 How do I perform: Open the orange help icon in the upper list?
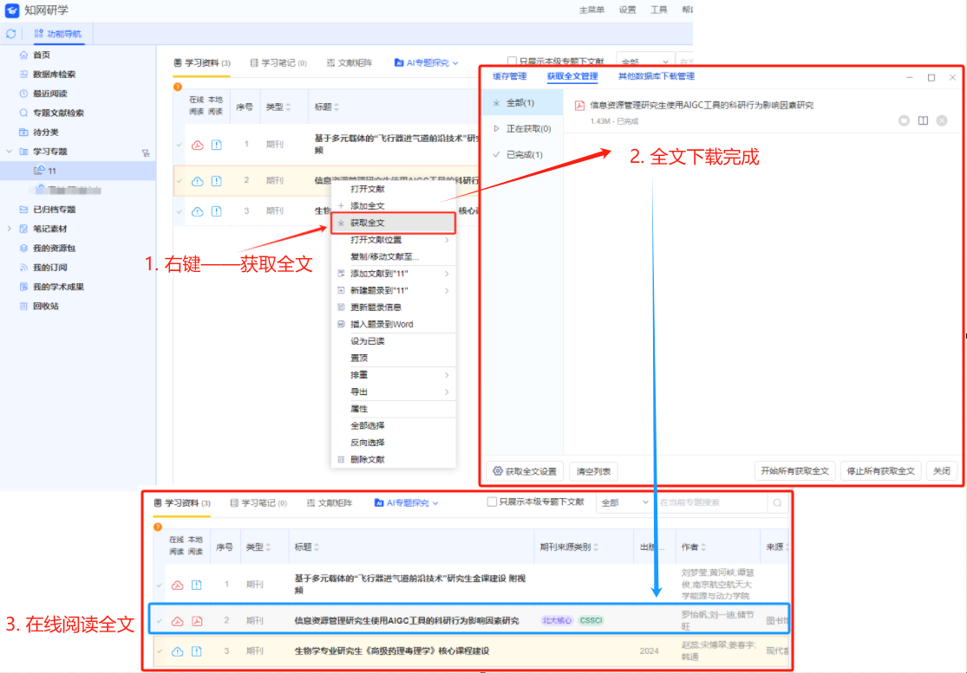[x=178, y=87]
